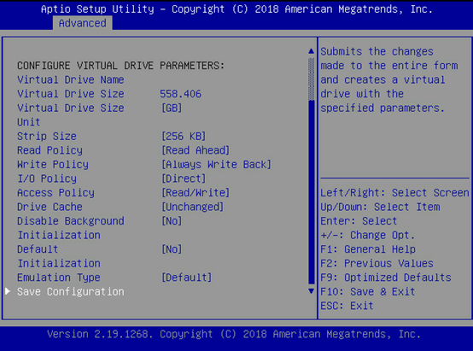Toggle Disable Background Initialization No value
This screenshot has height=351, width=473.
coord(172,221)
